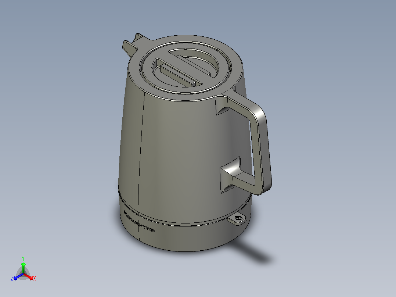This screenshot has height=297, width=396.
Task: Select the circular lid on top of the kettle
Action: point(186,68)
